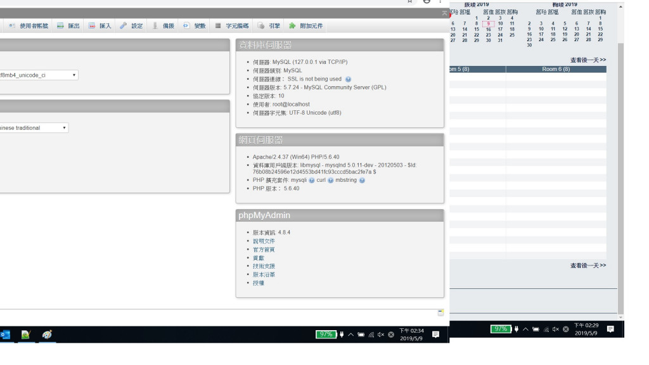Open the 使用者帳號 user accounts tab
The height and width of the screenshot is (365, 649).
coord(29,25)
